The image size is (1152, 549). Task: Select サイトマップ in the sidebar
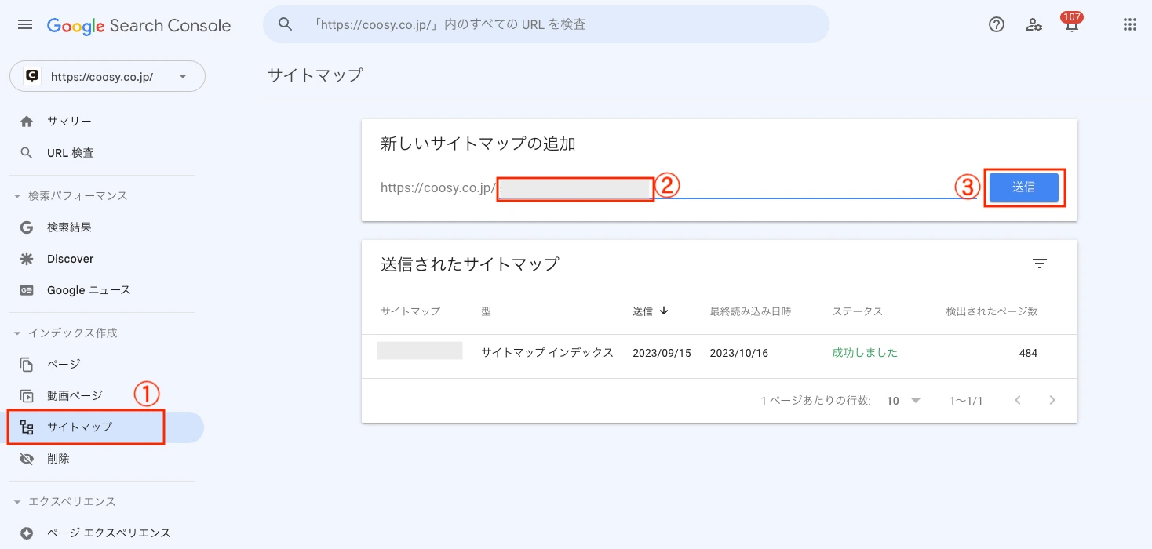pyautogui.click(x=102, y=427)
